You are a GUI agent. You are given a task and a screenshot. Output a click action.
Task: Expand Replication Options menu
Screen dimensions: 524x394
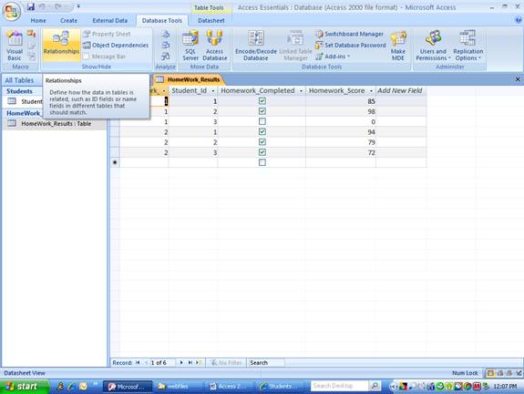(467, 46)
